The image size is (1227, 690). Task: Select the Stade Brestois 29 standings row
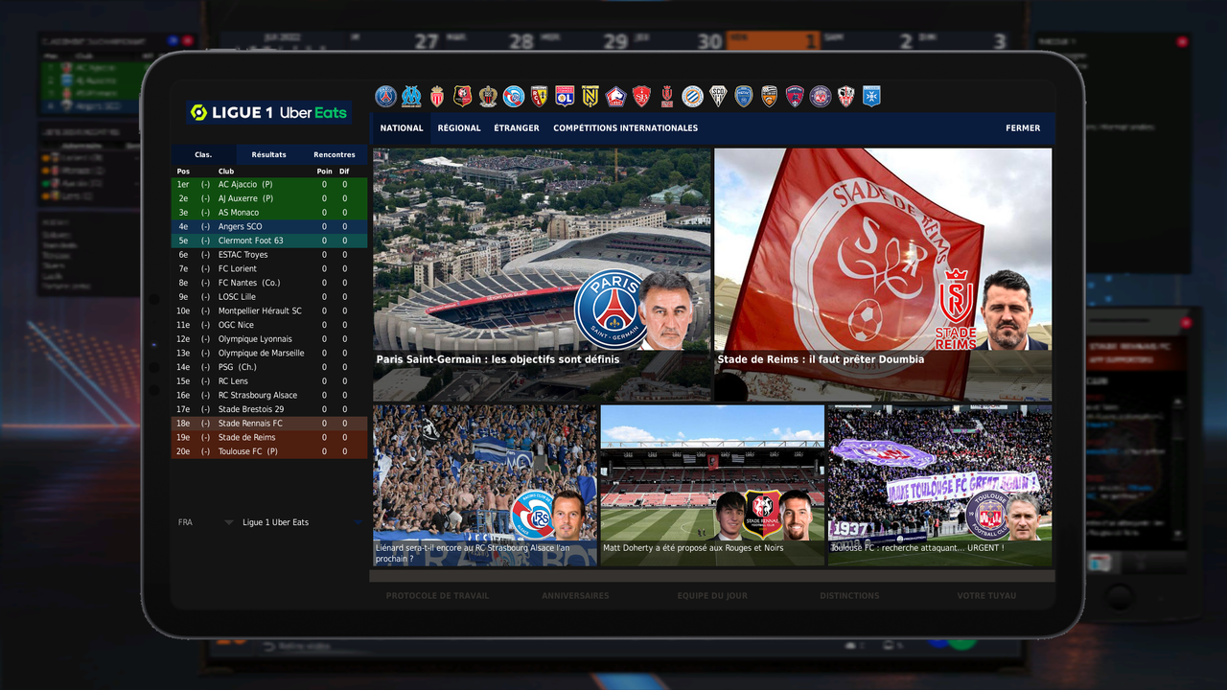[x=269, y=409]
